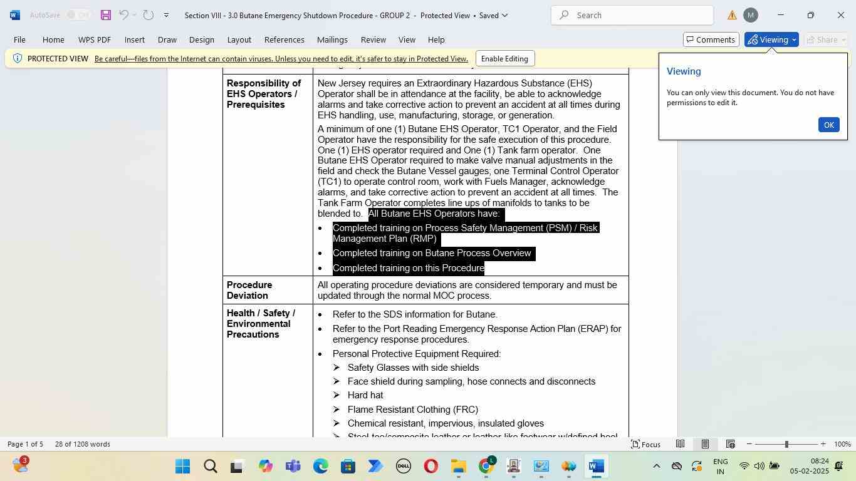Screen dimensions: 856x481
Task: Expand the Customize Quick Access Toolbar dropdown
Action: pyautogui.click(x=166, y=15)
